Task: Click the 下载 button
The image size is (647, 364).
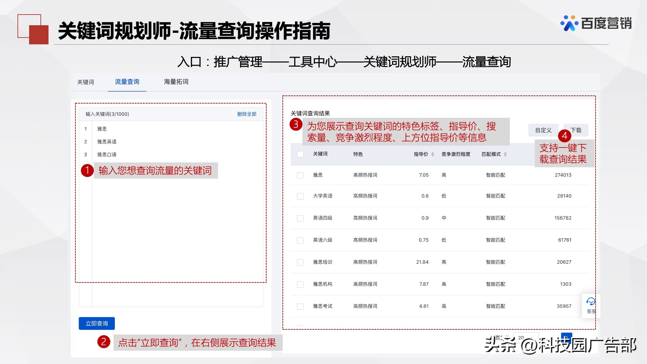Action: (x=576, y=130)
